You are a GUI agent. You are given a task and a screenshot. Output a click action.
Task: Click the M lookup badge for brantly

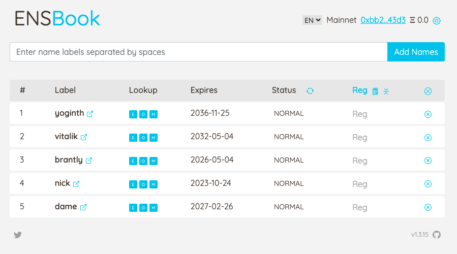tap(154, 161)
